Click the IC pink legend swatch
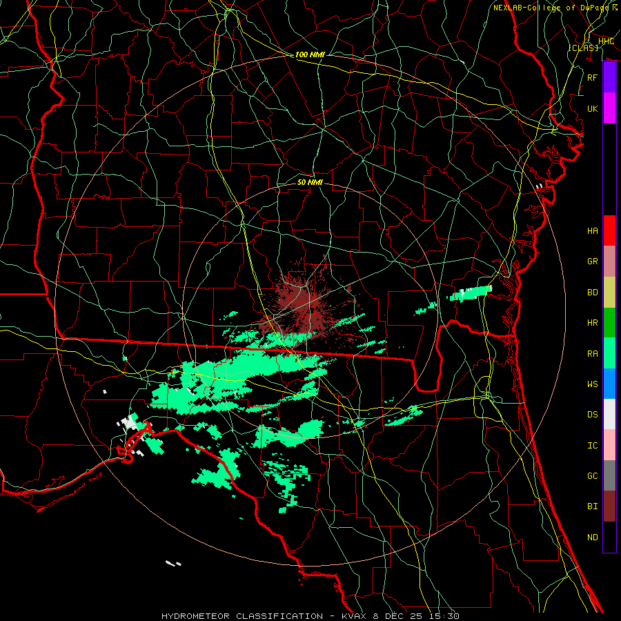The image size is (621, 621). pyautogui.click(x=609, y=445)
